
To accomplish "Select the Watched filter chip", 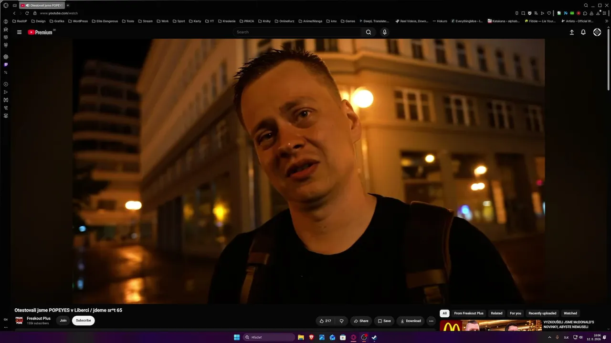I will [x=570, y=313].
